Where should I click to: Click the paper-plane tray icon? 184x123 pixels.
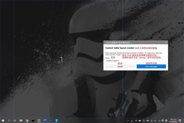pyautogui.click(x=136, y=120)
